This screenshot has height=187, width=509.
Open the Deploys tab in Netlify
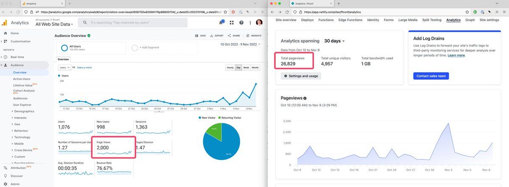coord(307,20)
